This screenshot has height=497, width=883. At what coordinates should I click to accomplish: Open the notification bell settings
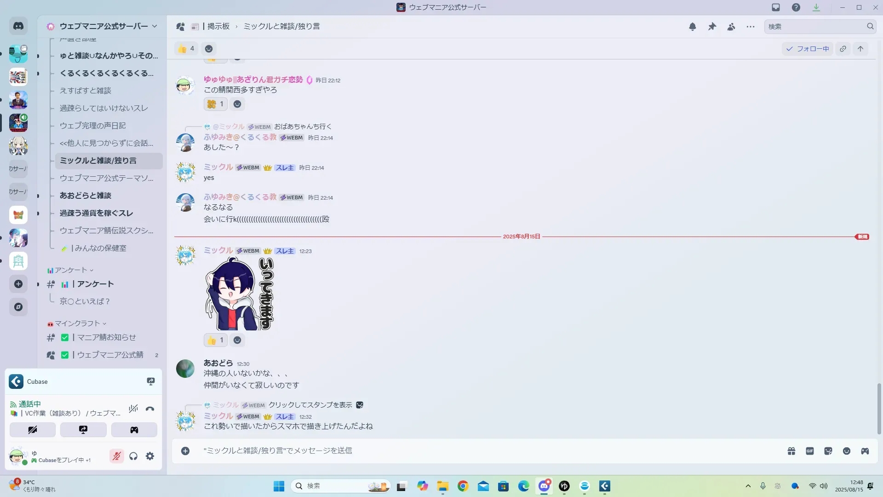(x=692, y=27)
